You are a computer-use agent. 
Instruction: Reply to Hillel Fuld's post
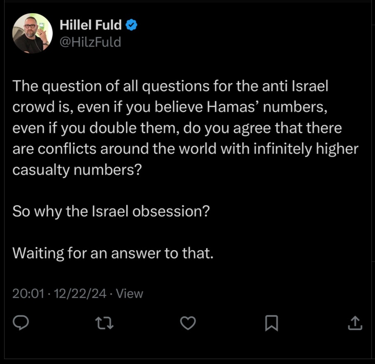coord(21,324)
